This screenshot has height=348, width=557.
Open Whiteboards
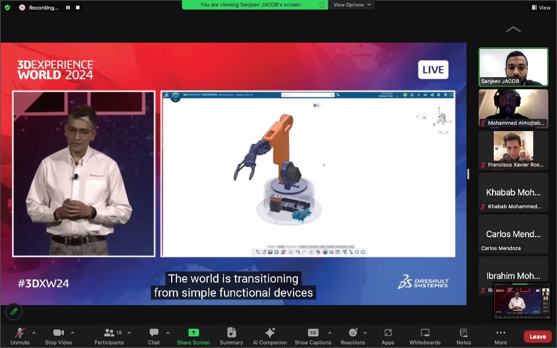[425, 336]
